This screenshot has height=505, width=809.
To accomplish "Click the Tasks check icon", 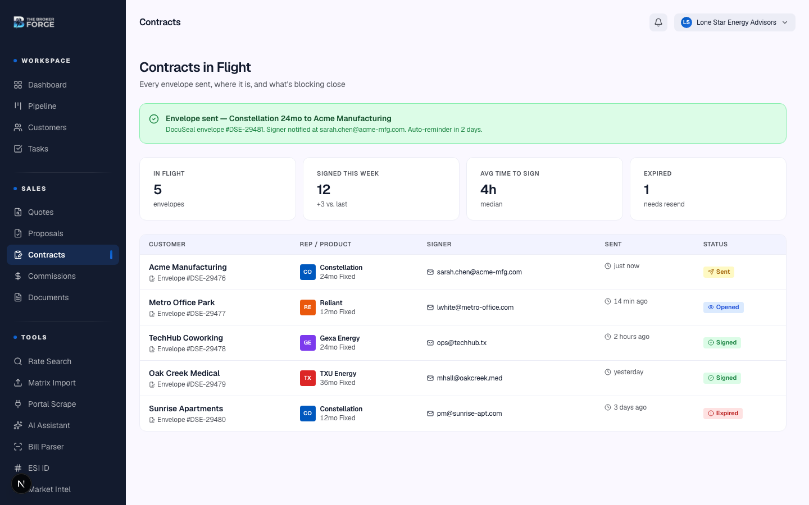I will coord(18,149).
